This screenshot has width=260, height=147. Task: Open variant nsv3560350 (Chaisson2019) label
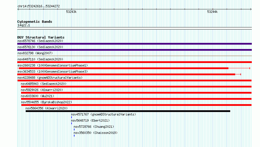coord(96,133)
